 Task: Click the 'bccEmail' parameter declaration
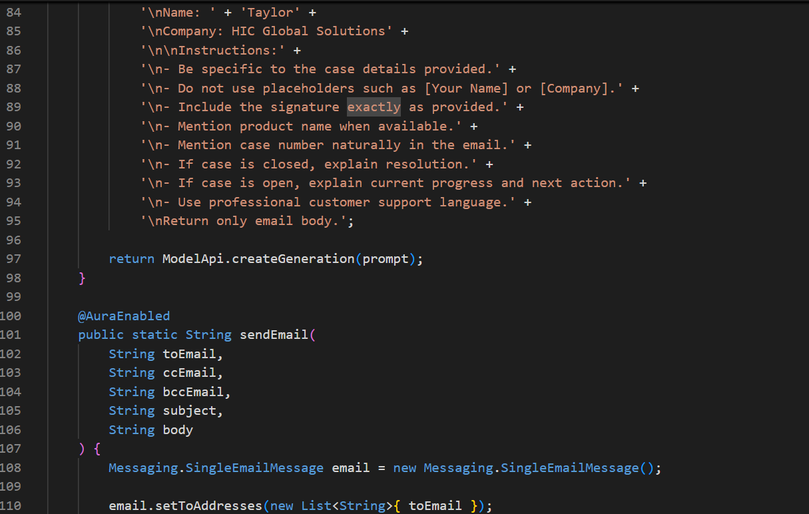(193, 391)
